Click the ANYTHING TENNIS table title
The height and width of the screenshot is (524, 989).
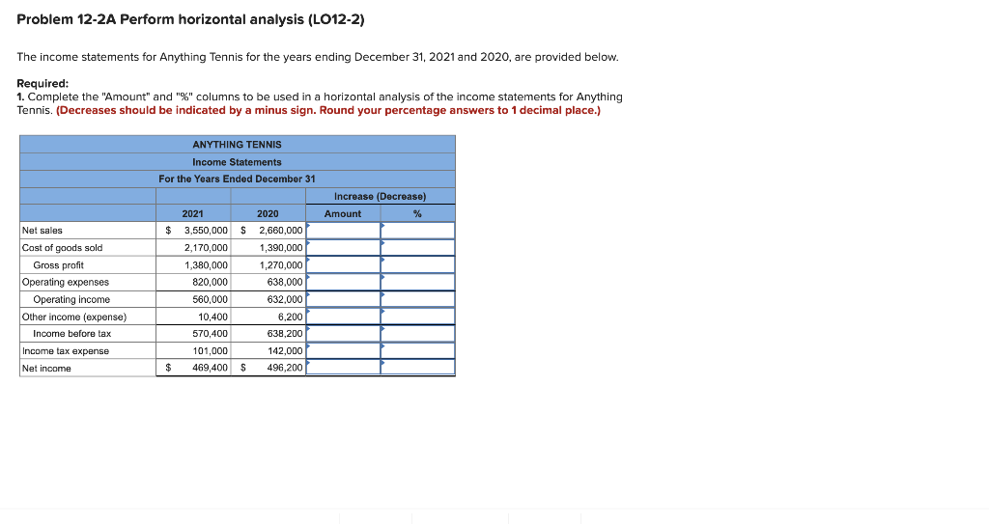(x=238, y=145)
